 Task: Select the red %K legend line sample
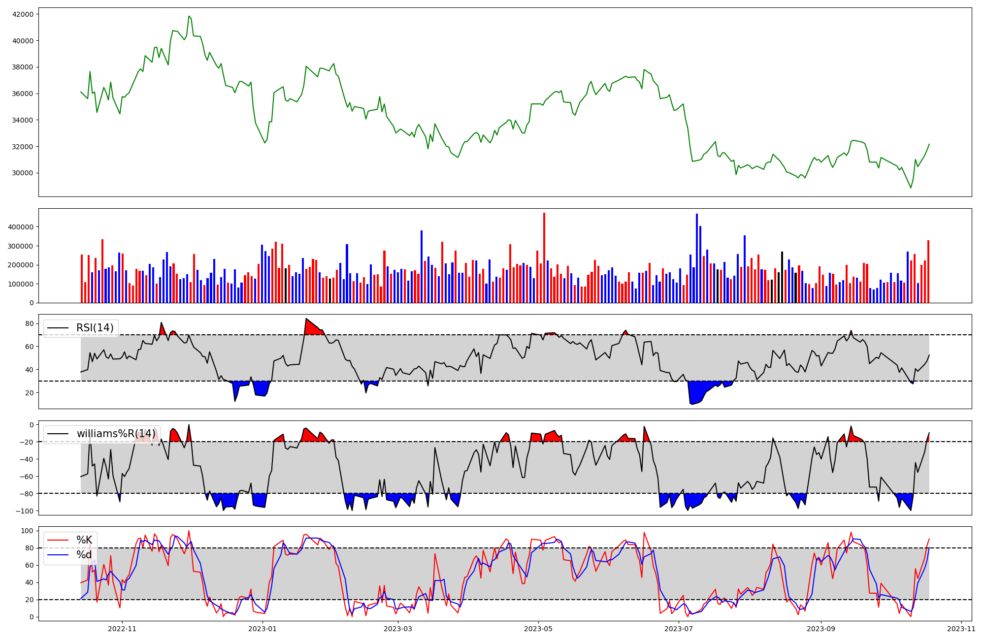click(57, 540)
